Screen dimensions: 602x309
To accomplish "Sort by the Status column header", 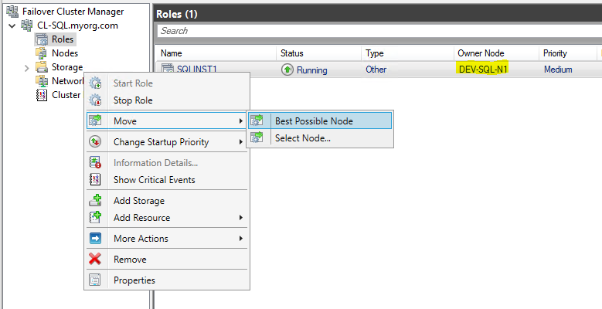I will click(x=319, y=53).
